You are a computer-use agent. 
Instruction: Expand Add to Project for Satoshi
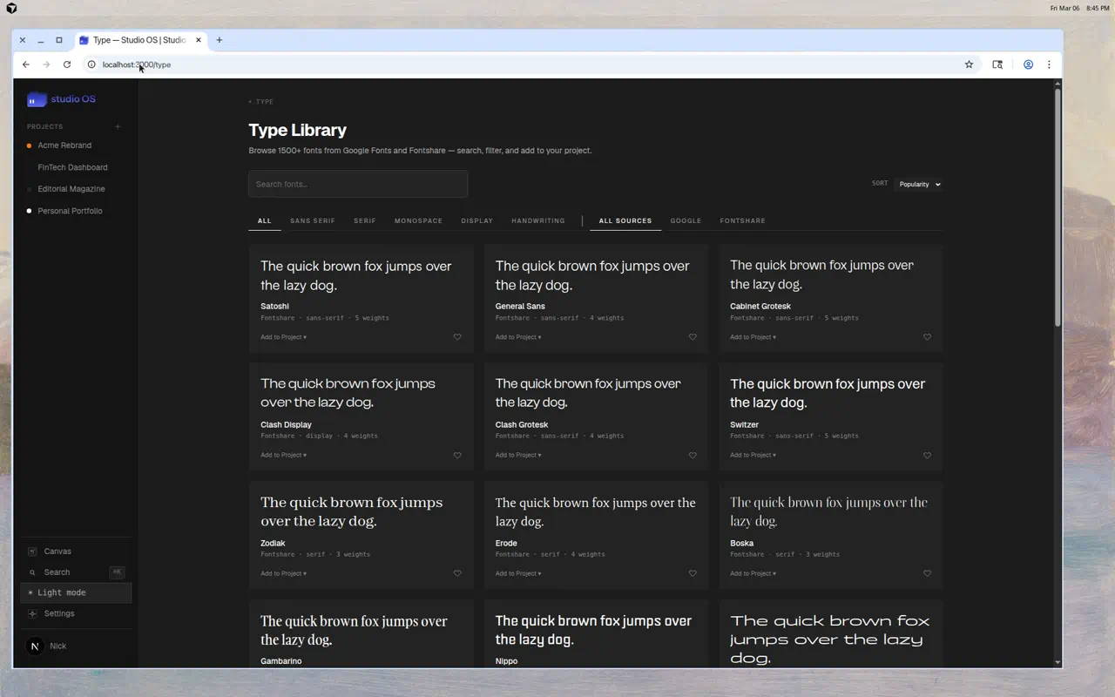pyautogui.click(x=283, y=336)
